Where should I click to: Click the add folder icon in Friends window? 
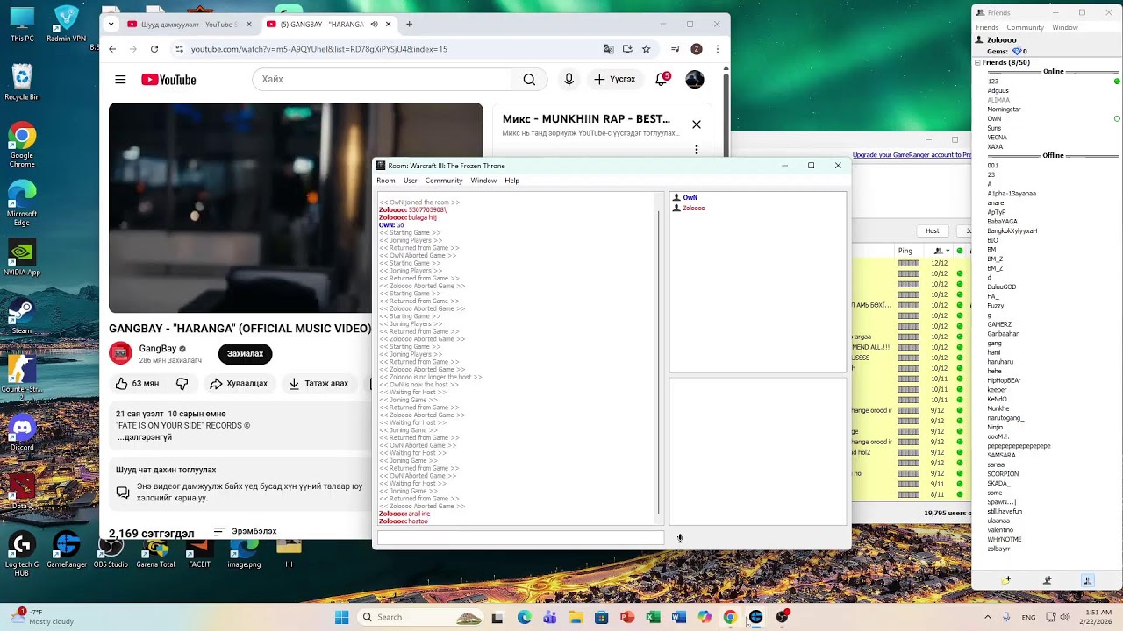[x=1006, y=580]
